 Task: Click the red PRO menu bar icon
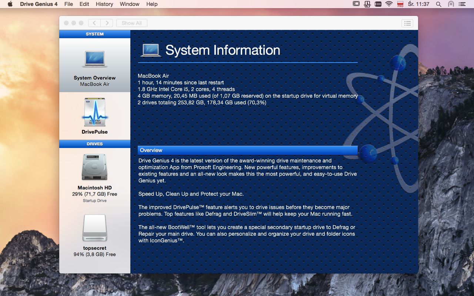400,4
